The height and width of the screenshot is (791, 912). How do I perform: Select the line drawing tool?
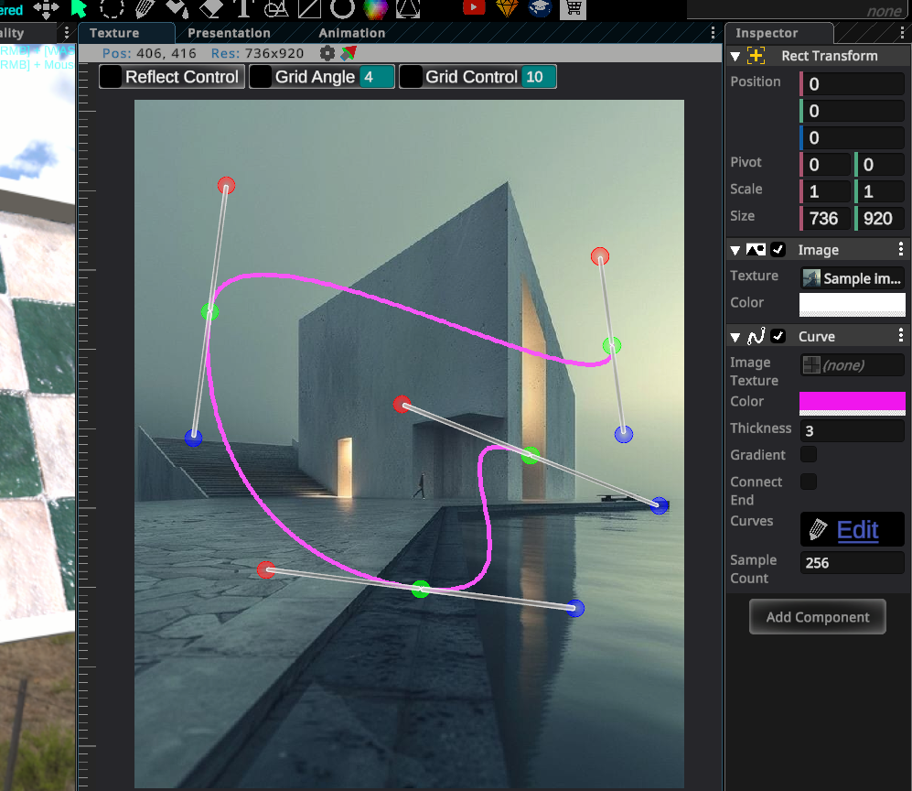pyautogui.click(x=309, y=8)
